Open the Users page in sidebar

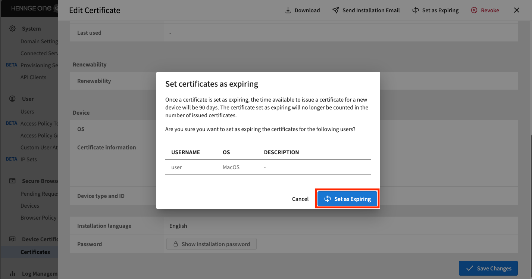point(27,112)
